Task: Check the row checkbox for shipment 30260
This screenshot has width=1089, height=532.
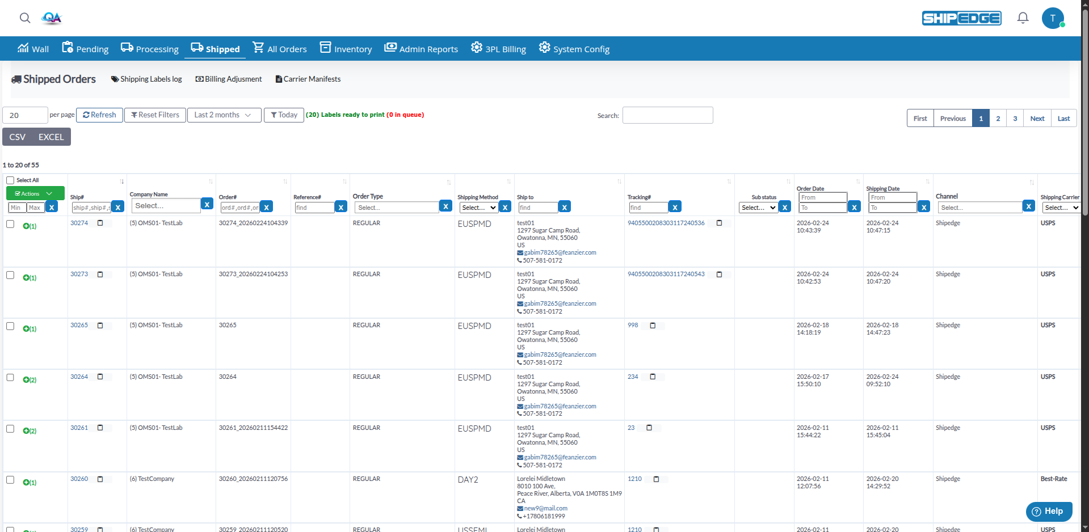Action: pos(10,480)
